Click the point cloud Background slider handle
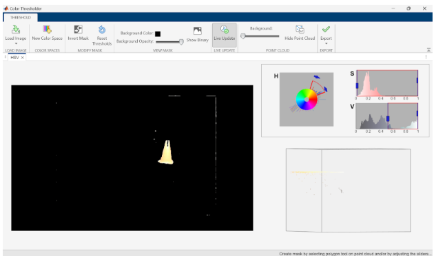Image resolution: width=436 pixels, height=260 pixels. point(242,36)
